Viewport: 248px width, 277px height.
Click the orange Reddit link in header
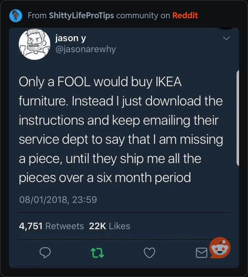[185, 15]
